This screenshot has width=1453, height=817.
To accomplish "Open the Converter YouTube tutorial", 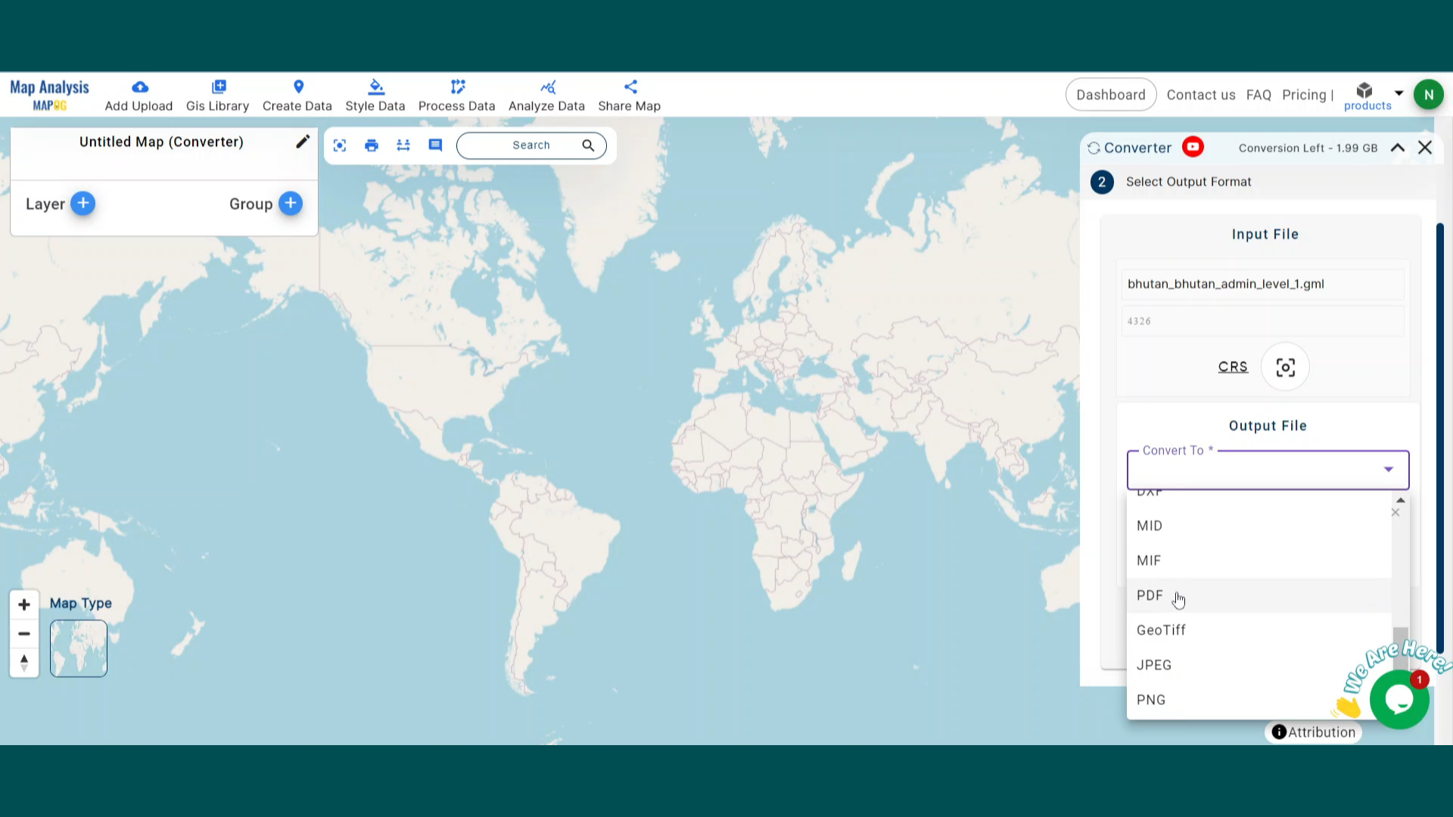I will pyautogui.click(x=1193, y=147).
